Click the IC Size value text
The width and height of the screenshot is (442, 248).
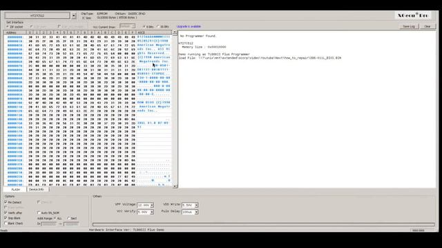(x=117, y=18)
